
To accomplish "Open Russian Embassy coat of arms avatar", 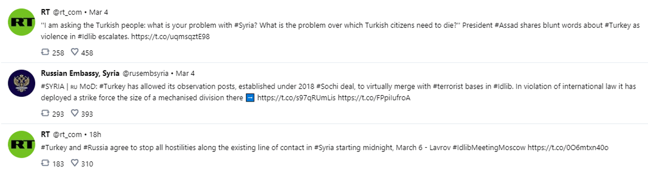I will tap(22, 83).
